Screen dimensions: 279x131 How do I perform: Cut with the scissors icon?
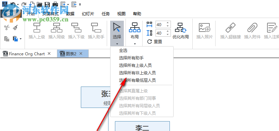(x=6, y=27)
